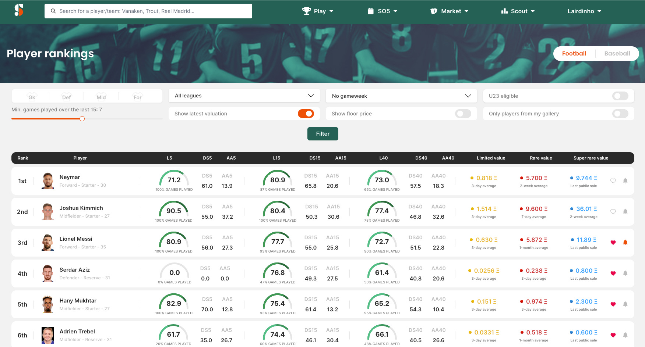Open Neymar's player name link

tap(70, 177)
